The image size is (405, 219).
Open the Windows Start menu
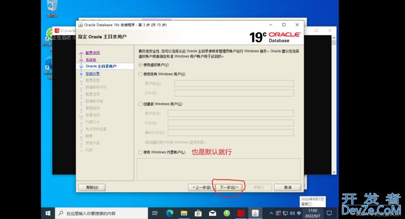tap(48, 213)
